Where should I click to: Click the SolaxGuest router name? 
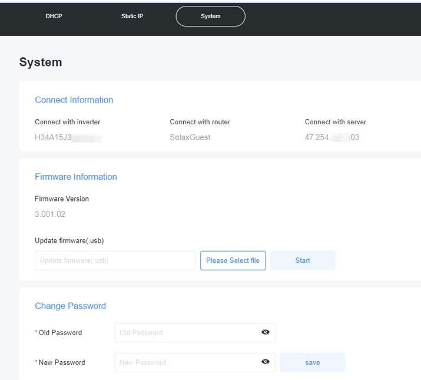(190, 137)
